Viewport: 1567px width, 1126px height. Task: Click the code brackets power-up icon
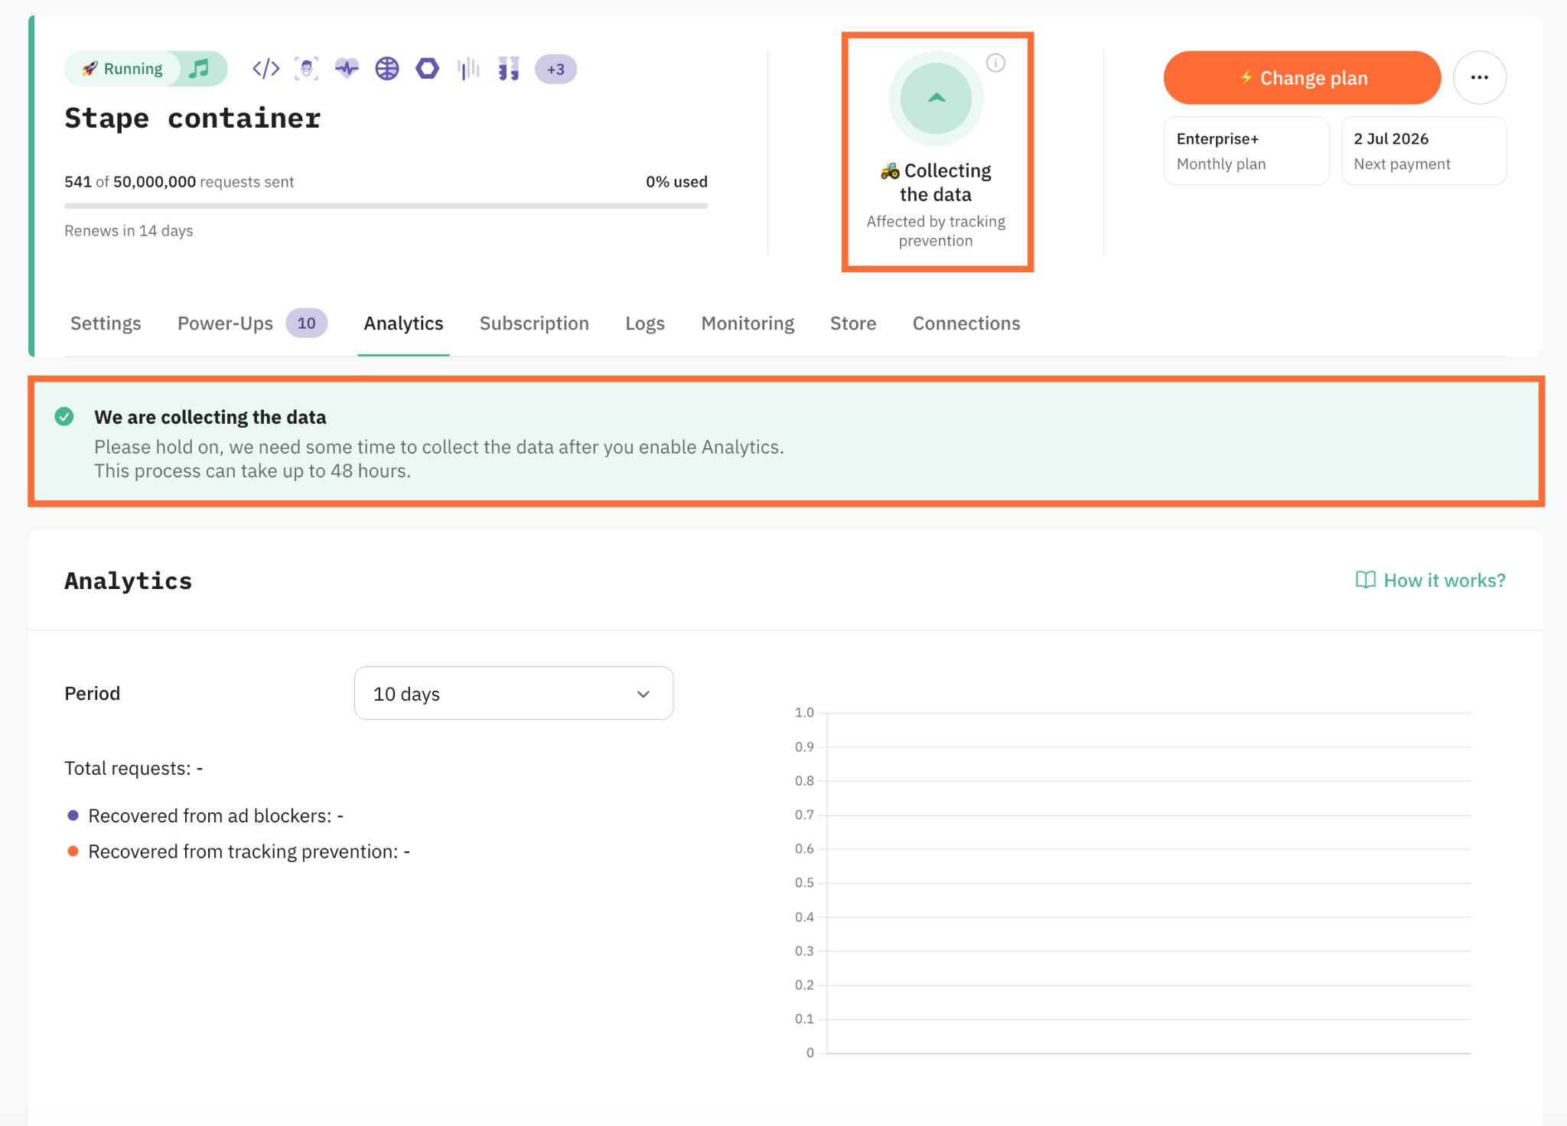tap(266, 69)
